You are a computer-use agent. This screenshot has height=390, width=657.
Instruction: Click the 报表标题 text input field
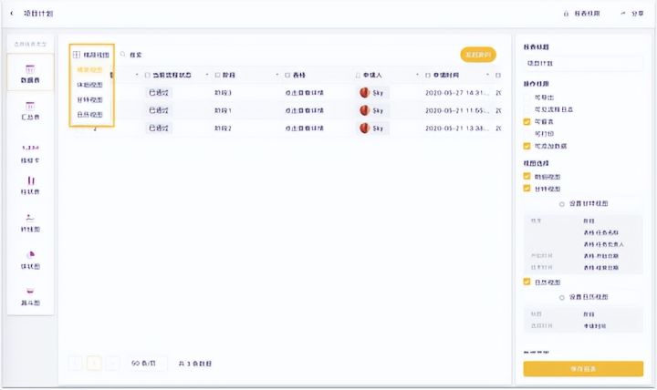pyautogui.click(x=583, y=63)
